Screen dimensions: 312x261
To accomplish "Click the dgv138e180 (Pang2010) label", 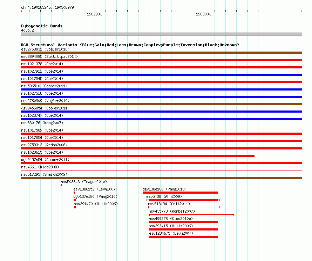I will pos(164,189).
